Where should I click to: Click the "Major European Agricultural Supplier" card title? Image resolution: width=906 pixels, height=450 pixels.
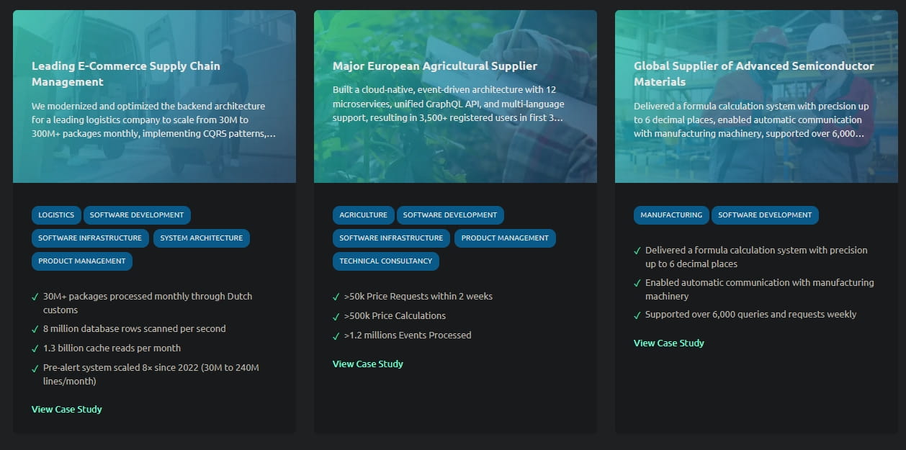click(435, 66)
